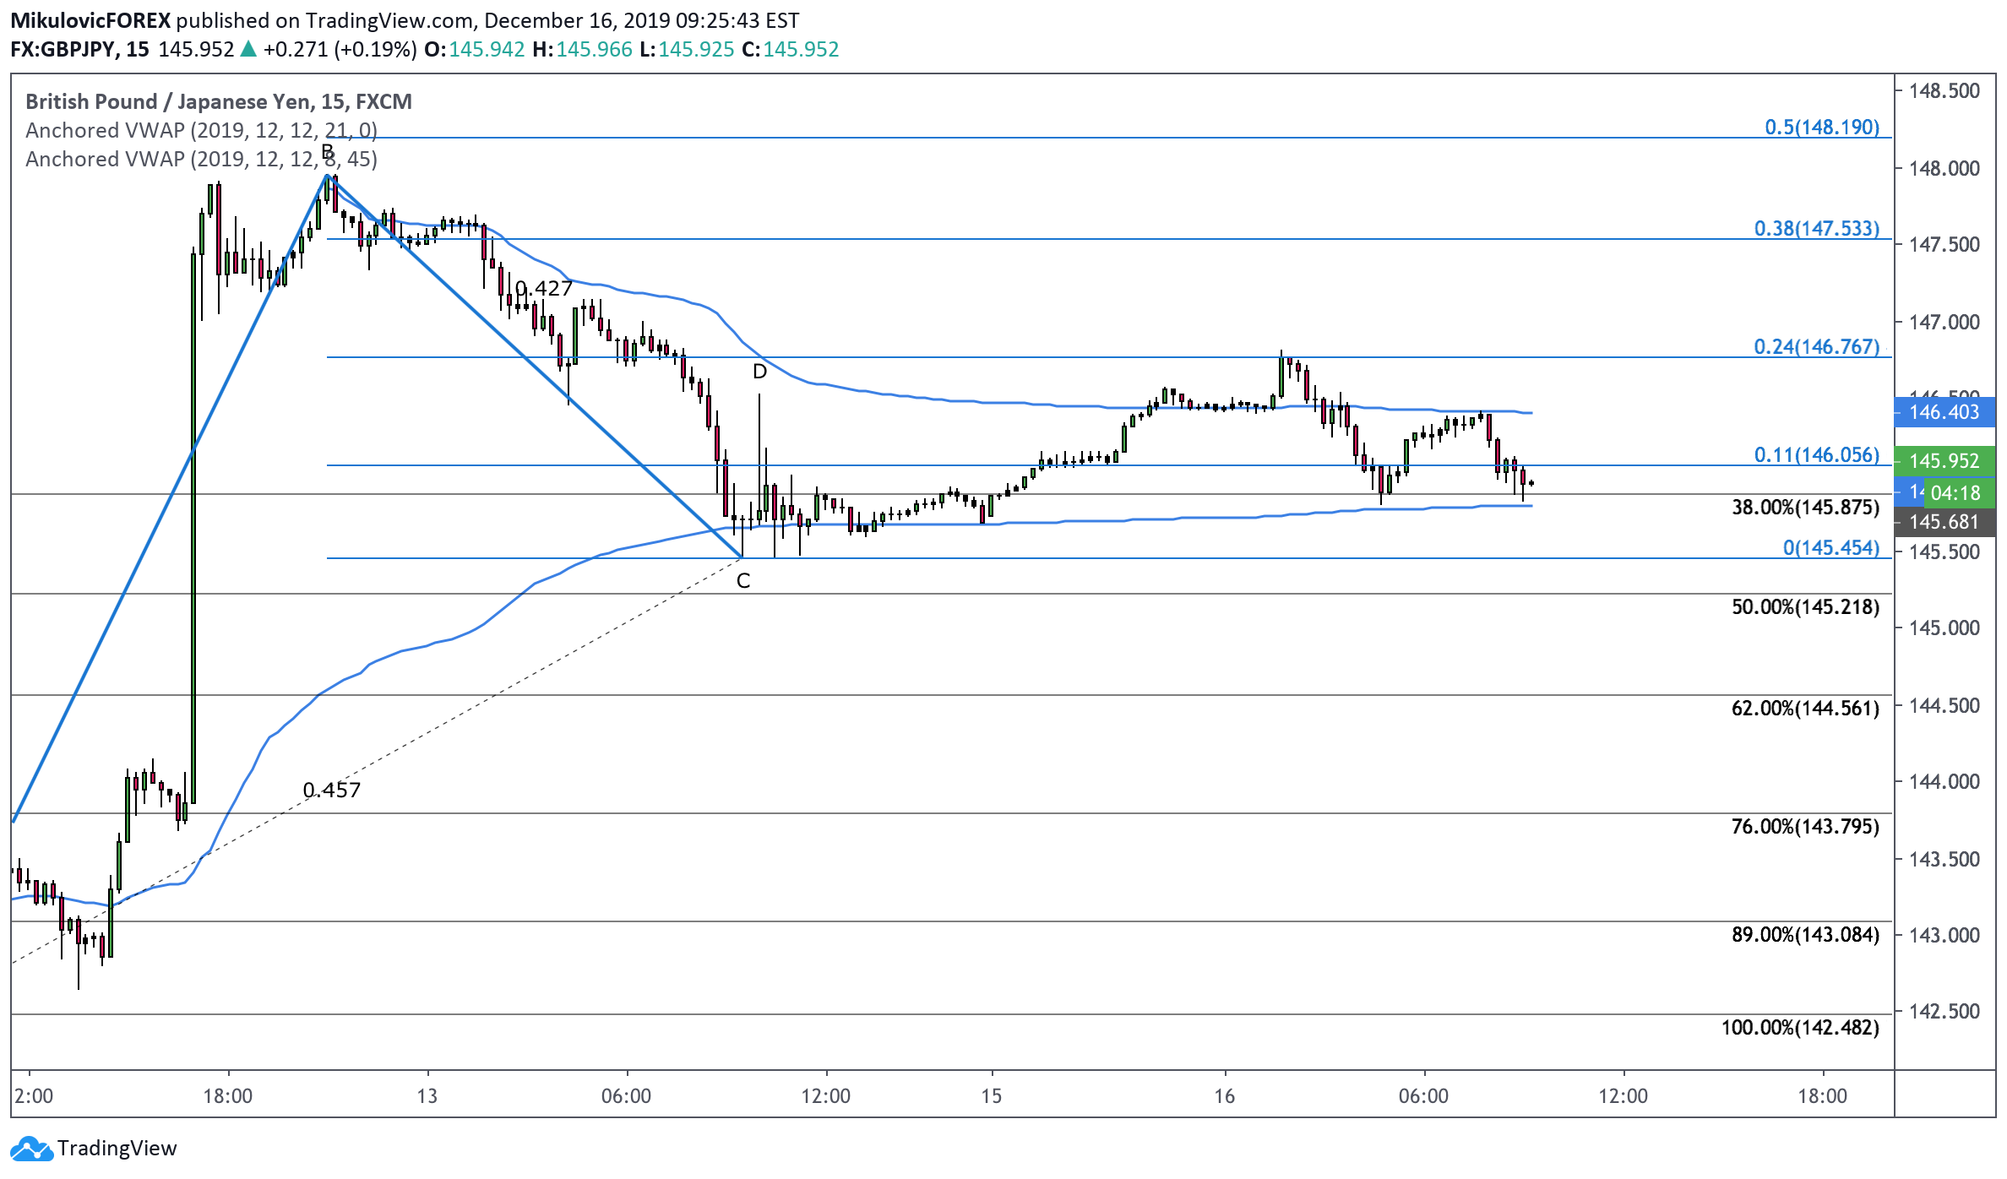Click the 100.00%(142.482) retracement label

pyautogui.click(x=1800, y=1027)
